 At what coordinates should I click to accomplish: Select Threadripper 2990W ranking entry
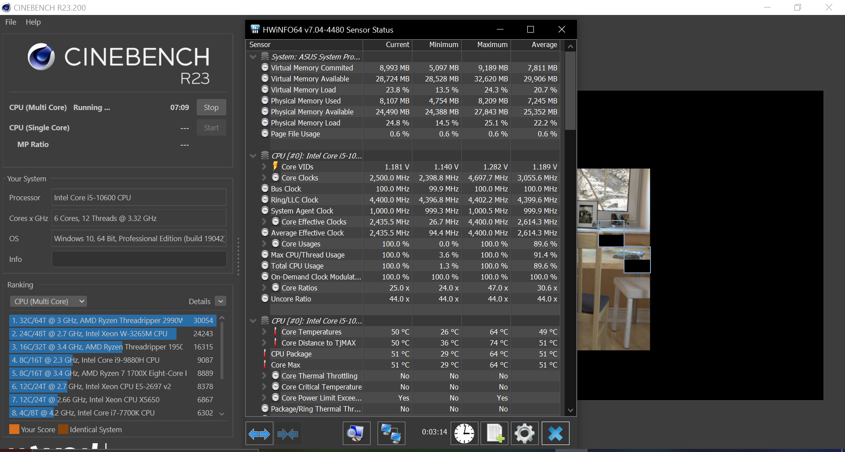[113, 320]
